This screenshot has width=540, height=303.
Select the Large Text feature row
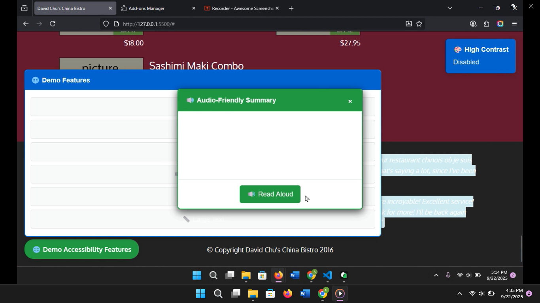[203, 219]
